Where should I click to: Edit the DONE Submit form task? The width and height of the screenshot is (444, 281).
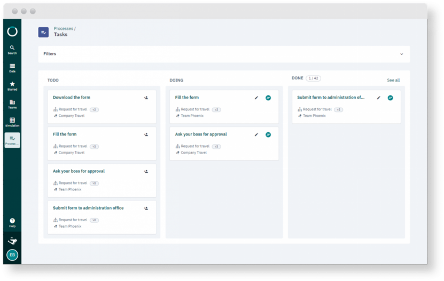pos(379,98)
